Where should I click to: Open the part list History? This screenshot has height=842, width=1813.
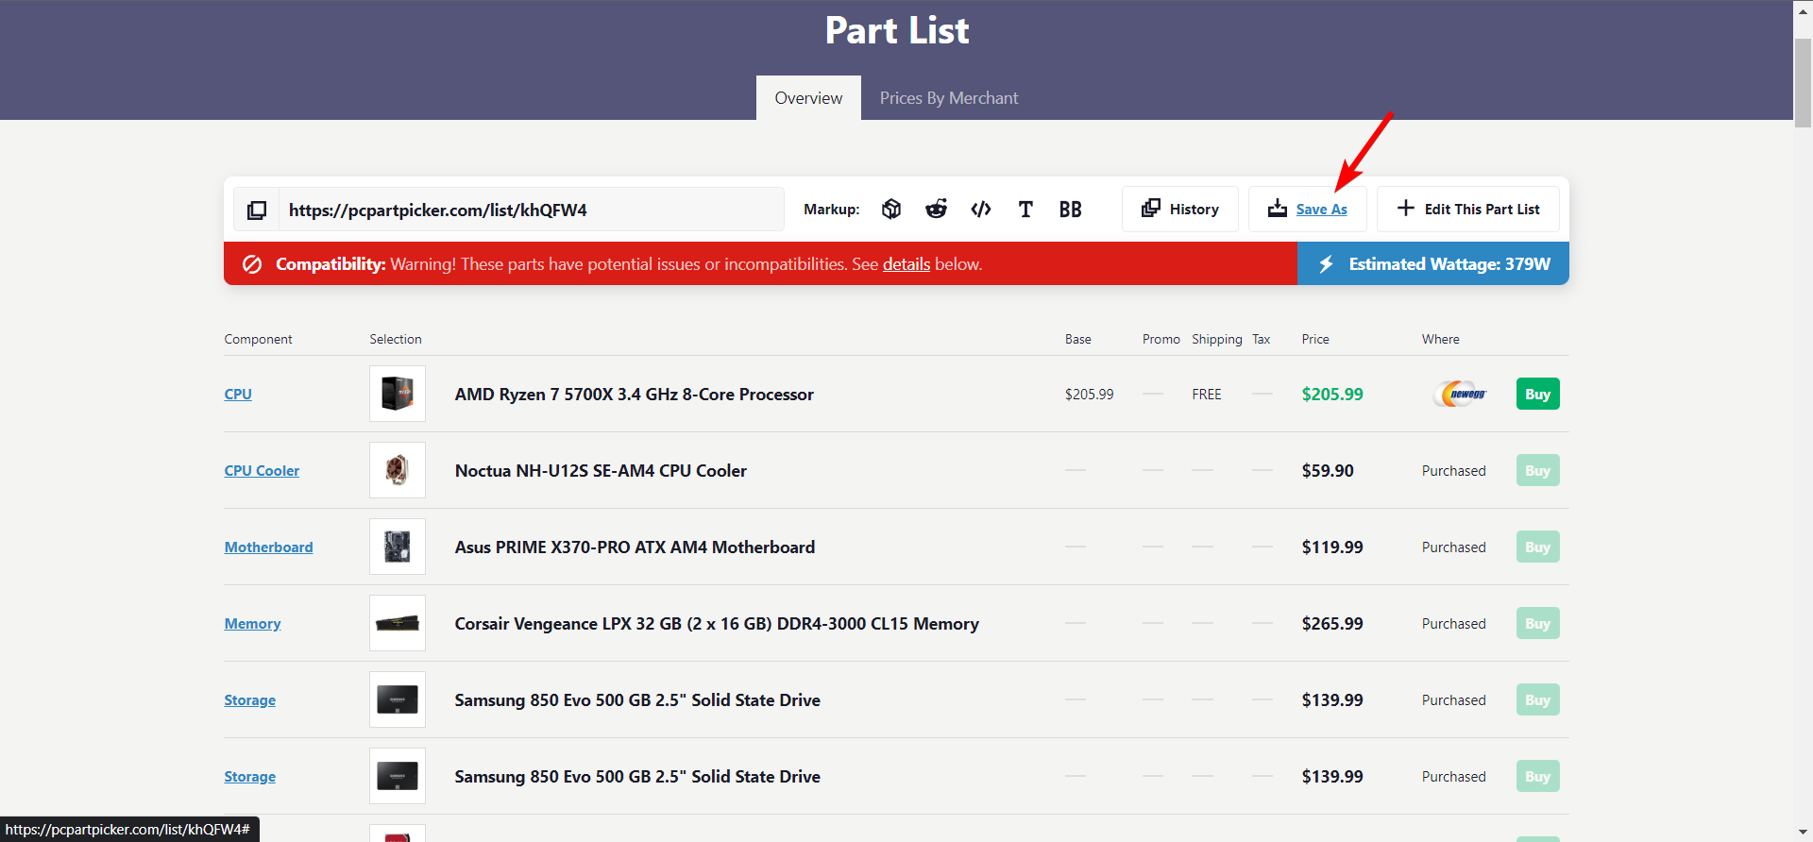point(1180,210)
